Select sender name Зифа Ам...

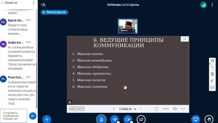click(16, 42)
